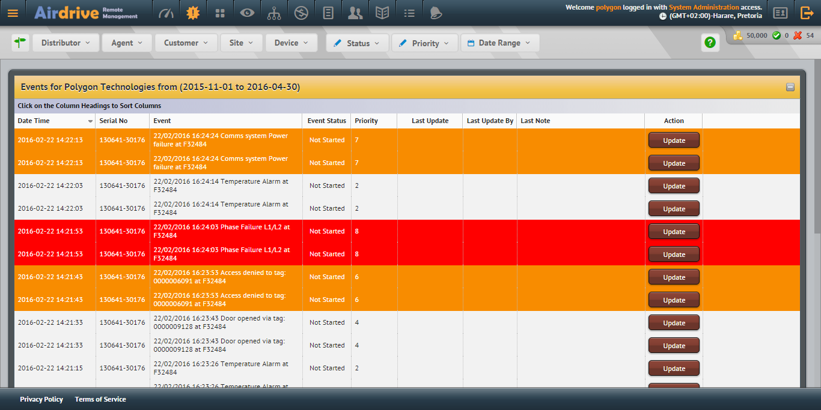Open the users group icon
The image size is (821, 410).
[x=355, y=13]
